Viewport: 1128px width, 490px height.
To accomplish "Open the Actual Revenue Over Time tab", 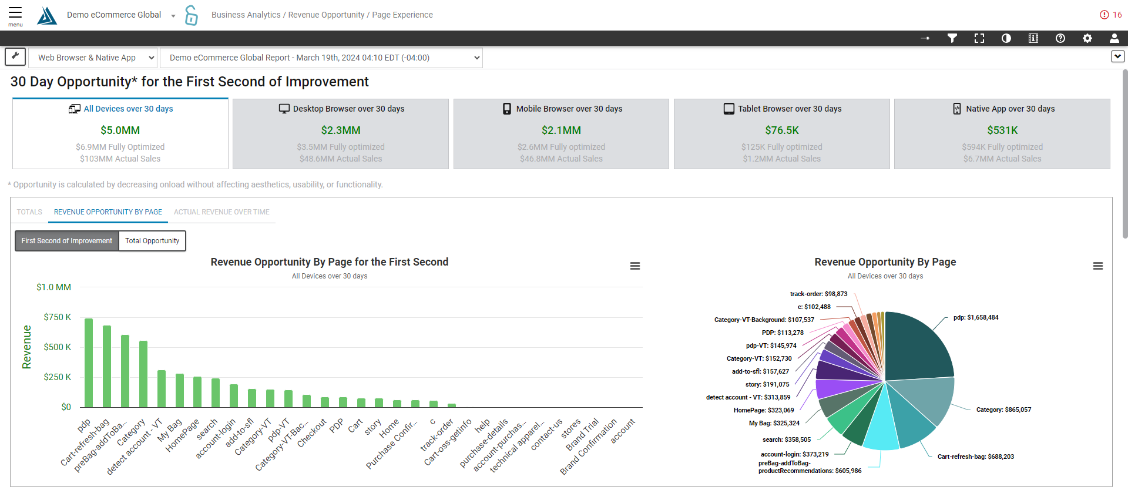I will (x=221, y=212).
